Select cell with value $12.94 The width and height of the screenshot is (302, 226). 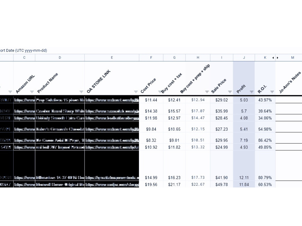pos(198,100)
